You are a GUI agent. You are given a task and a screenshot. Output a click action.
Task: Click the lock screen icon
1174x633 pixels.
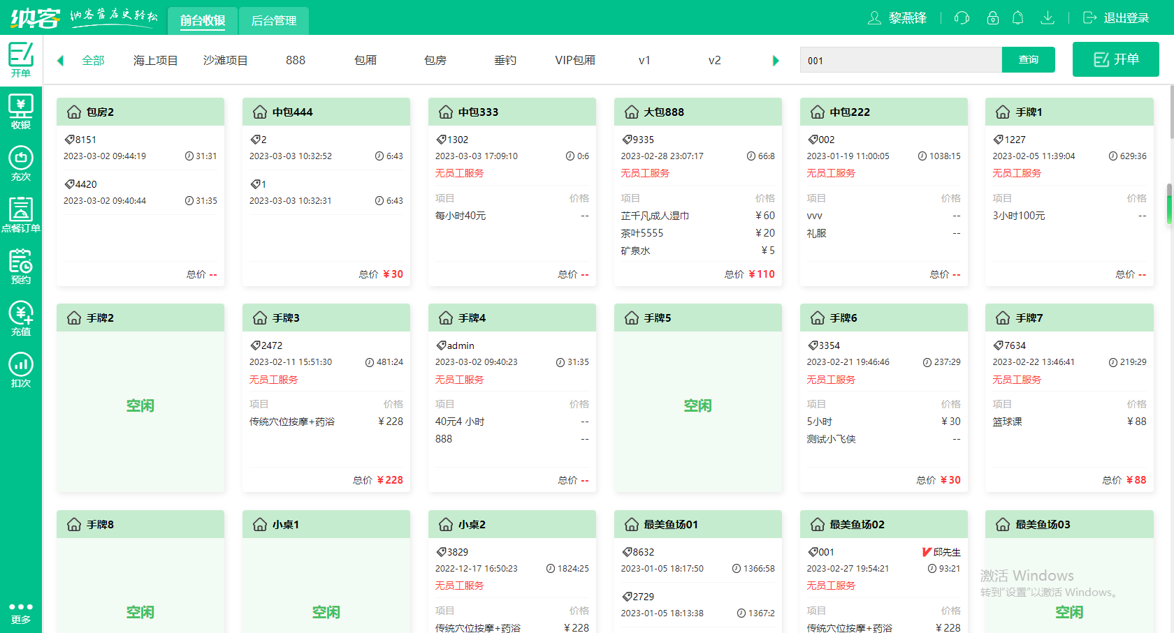(992, 17)
